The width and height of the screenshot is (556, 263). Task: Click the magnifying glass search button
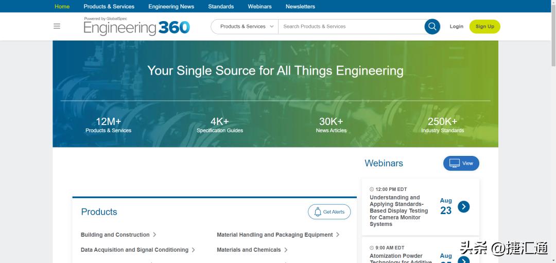[432, 26]
